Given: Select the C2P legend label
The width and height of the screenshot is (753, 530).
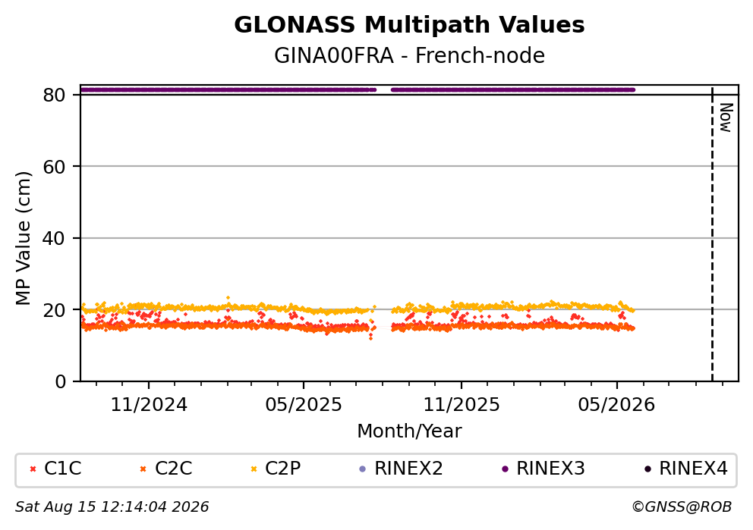Looking at the screenshot, I should (283, 469).
